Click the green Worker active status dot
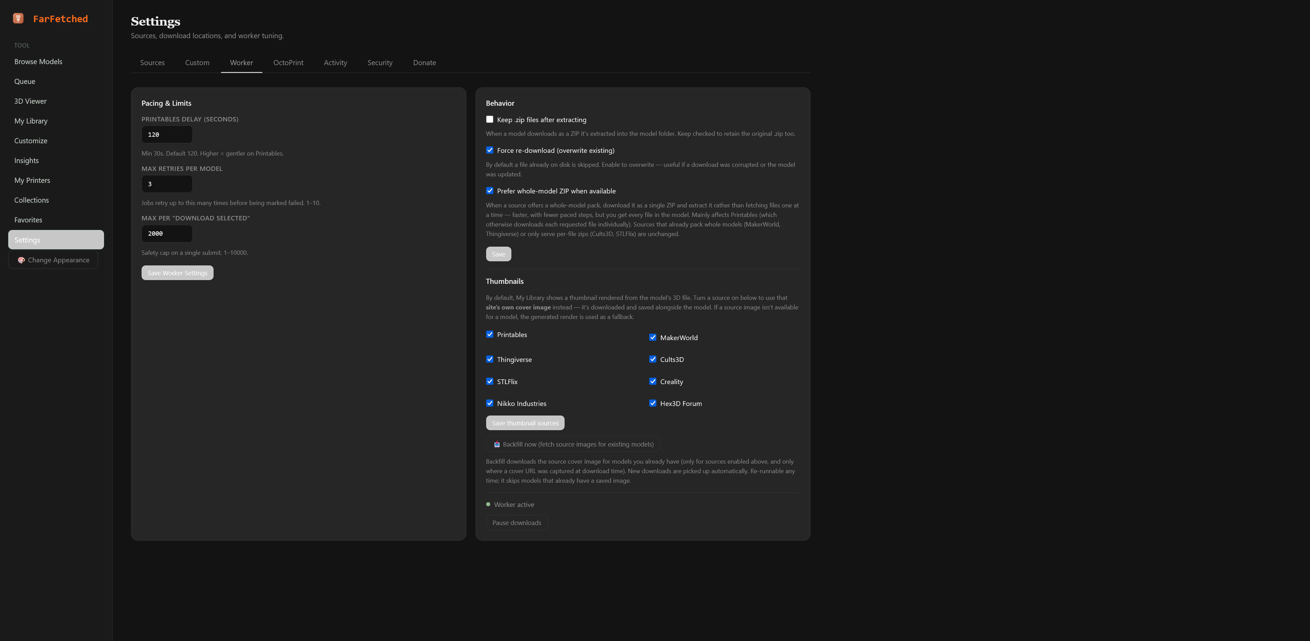The height and width of the screenshot is (641, 1310). [x=488, y=504]
